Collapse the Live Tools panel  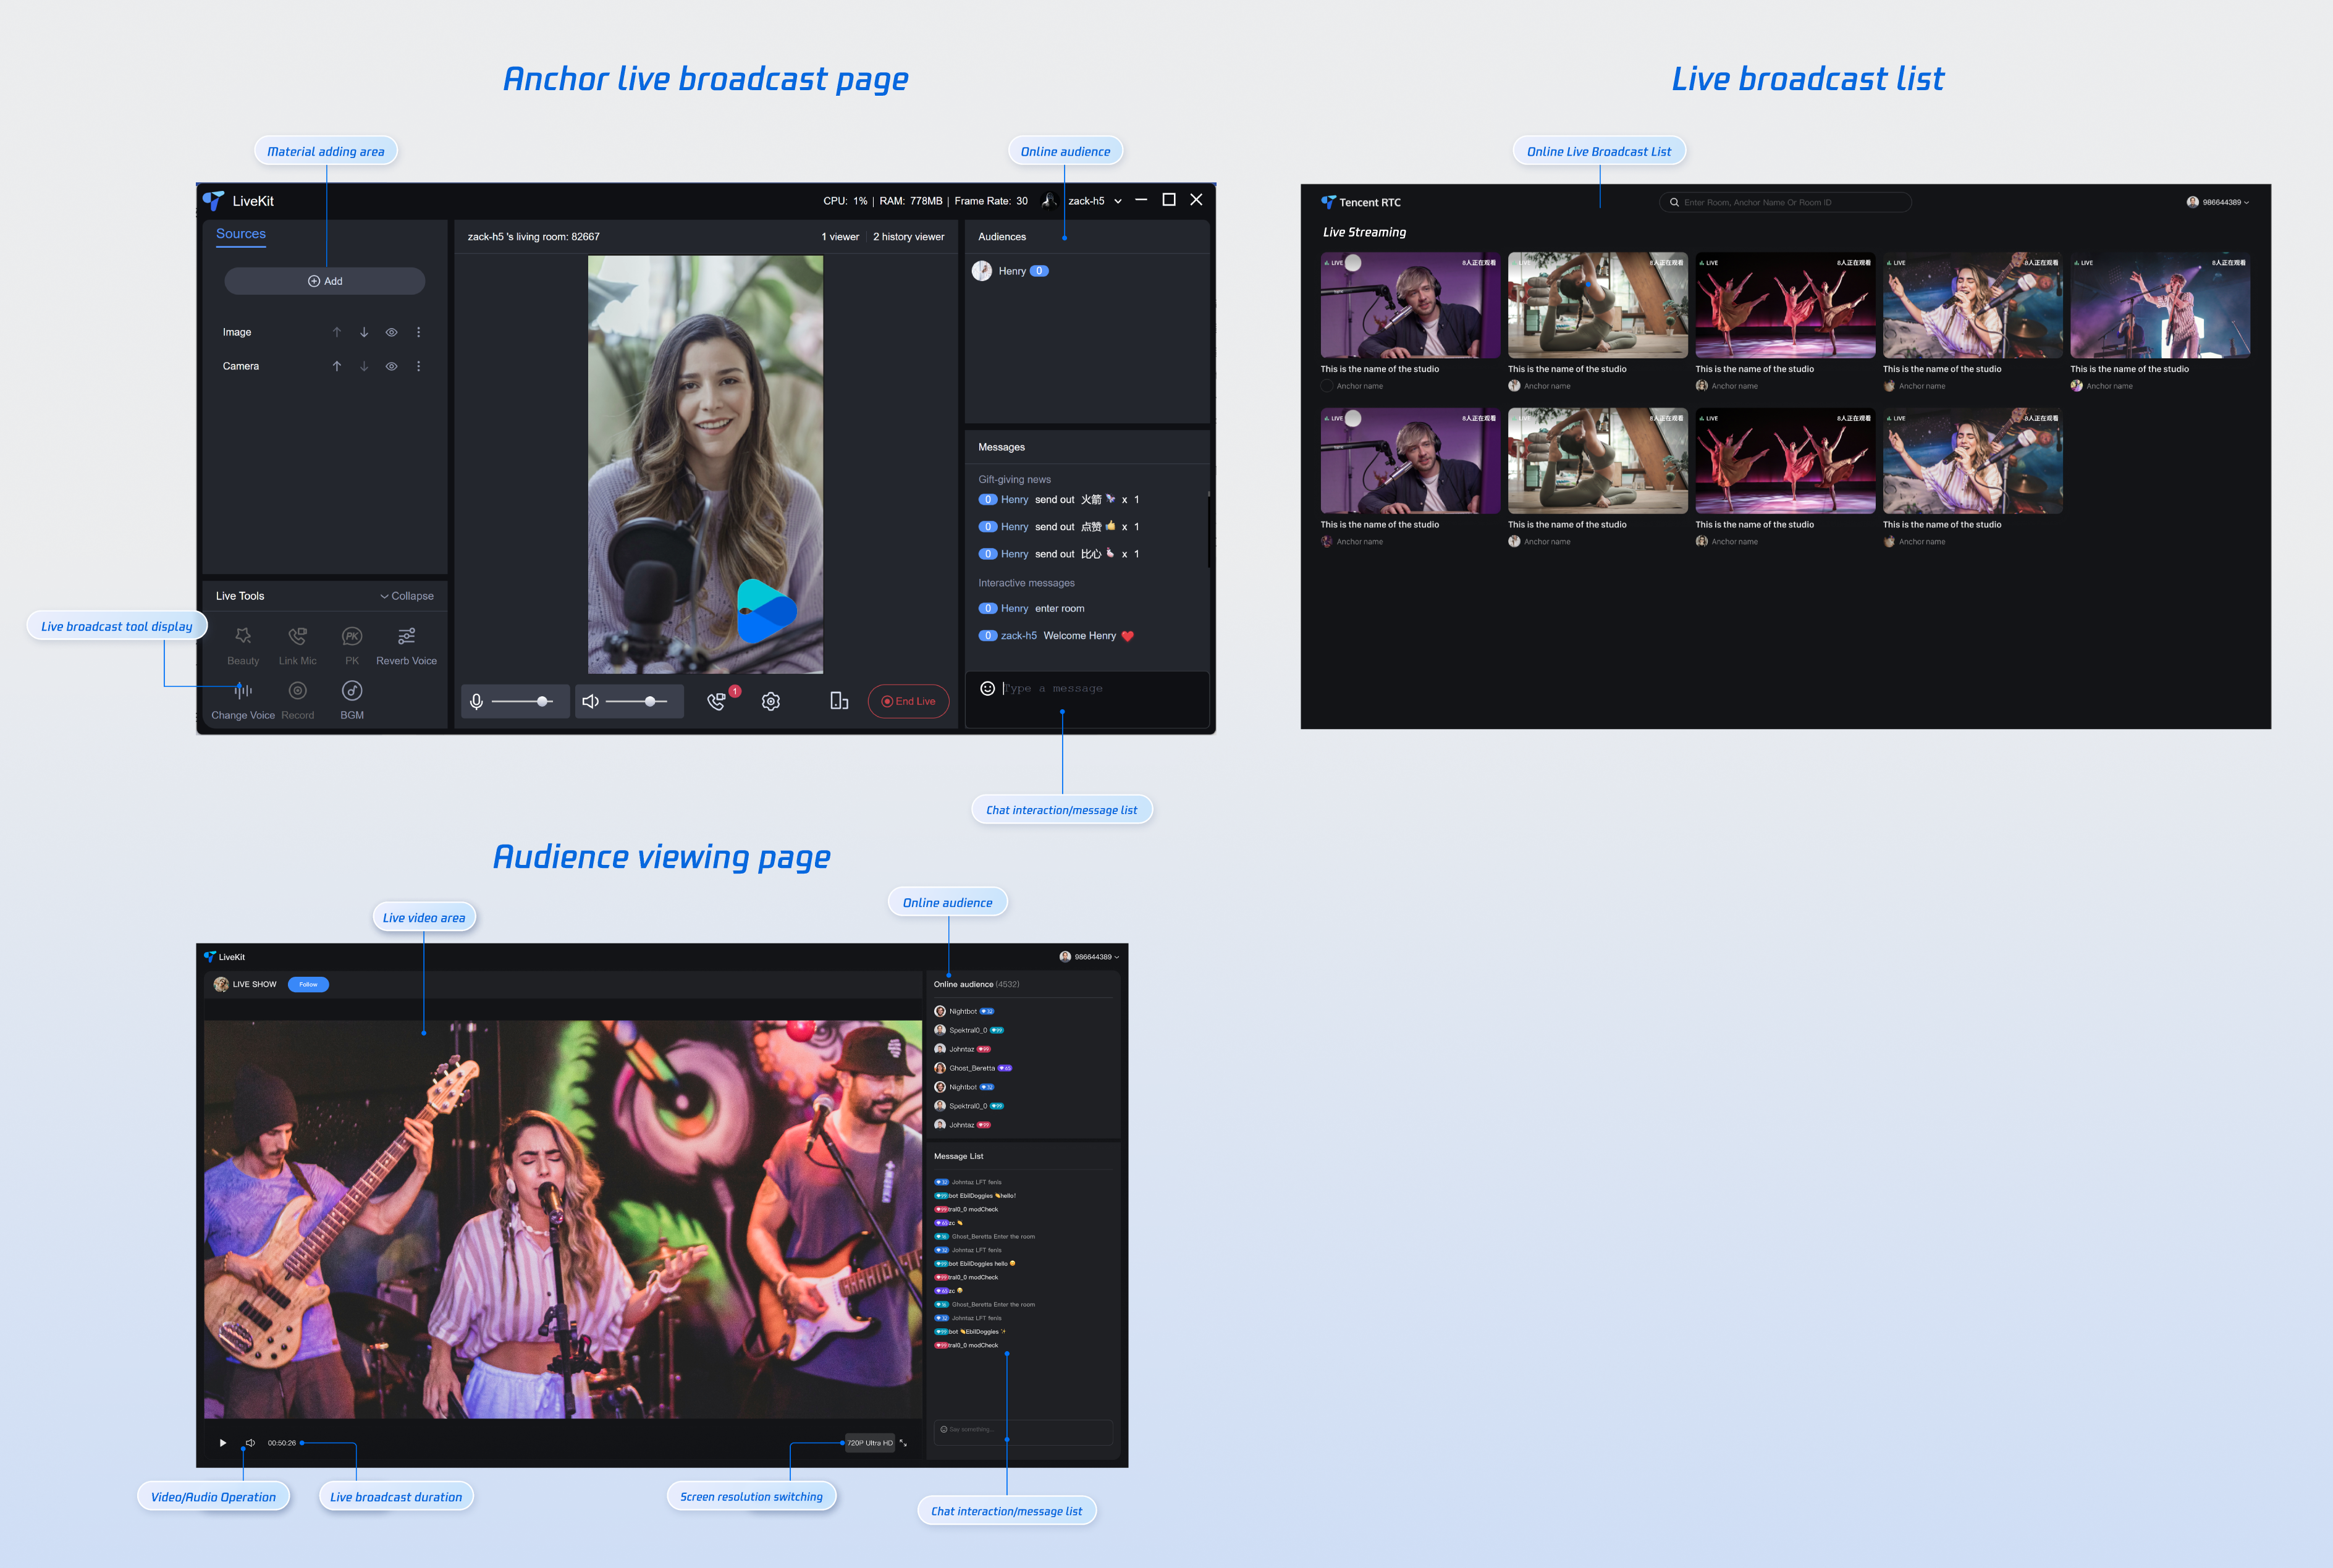point(407,596)
